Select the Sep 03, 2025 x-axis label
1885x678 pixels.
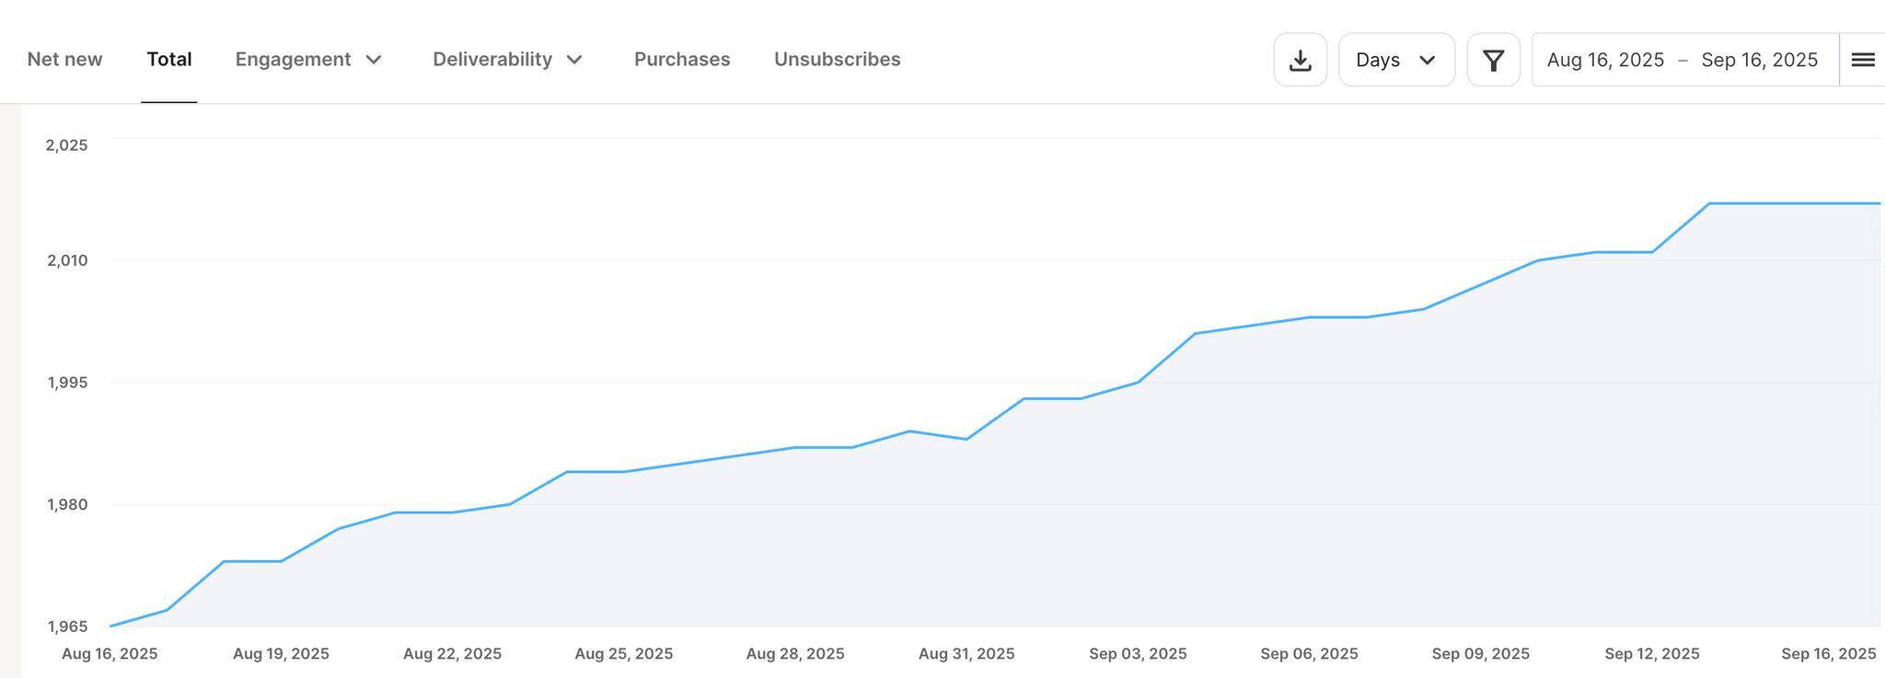pos(1138,654)
